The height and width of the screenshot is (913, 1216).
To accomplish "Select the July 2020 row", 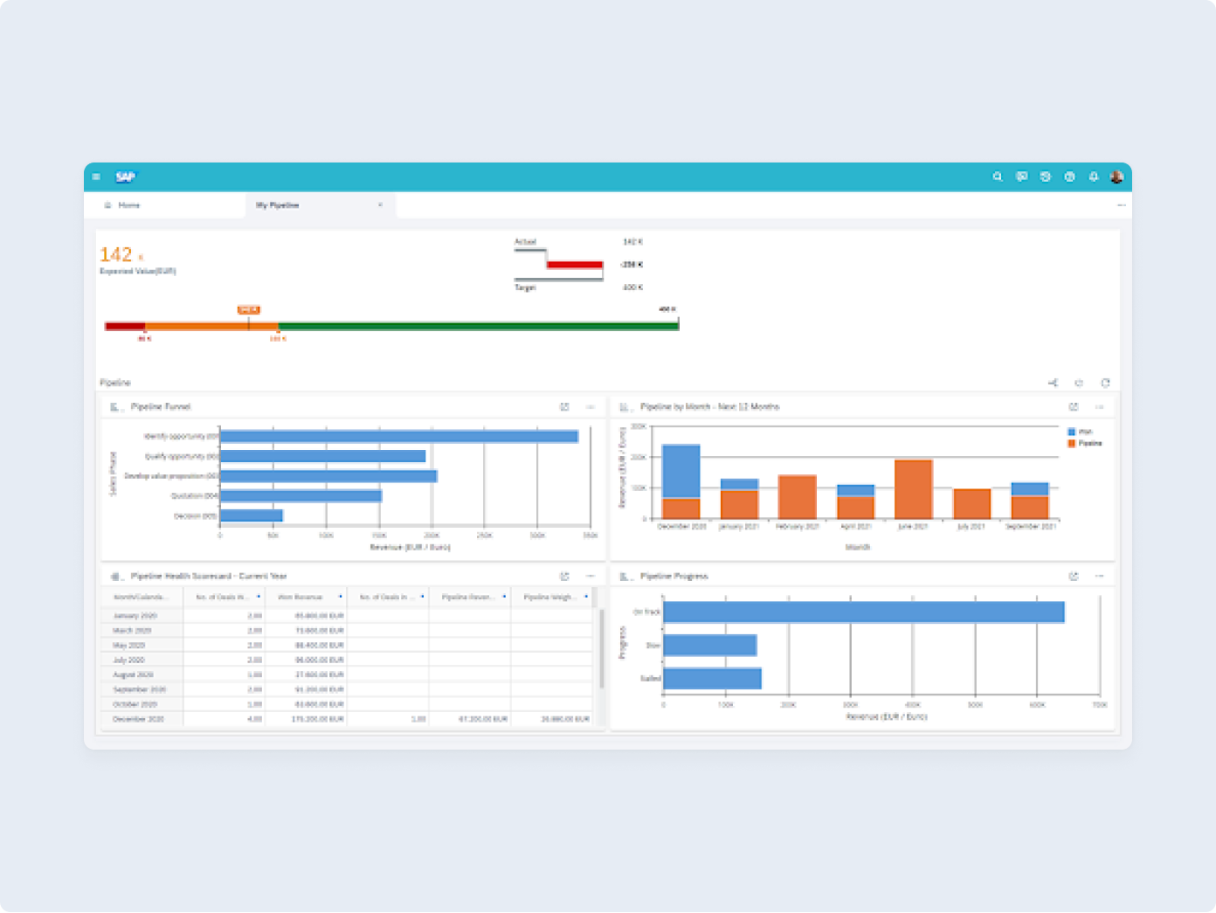I will pyautogui.click(x=348, y=661).
